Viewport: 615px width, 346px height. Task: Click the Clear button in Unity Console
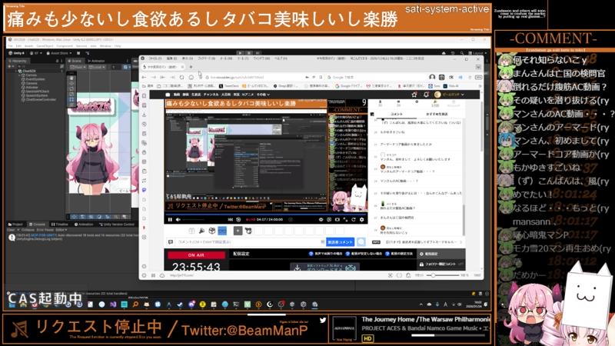pyautogui.click(x=11, y=230)
